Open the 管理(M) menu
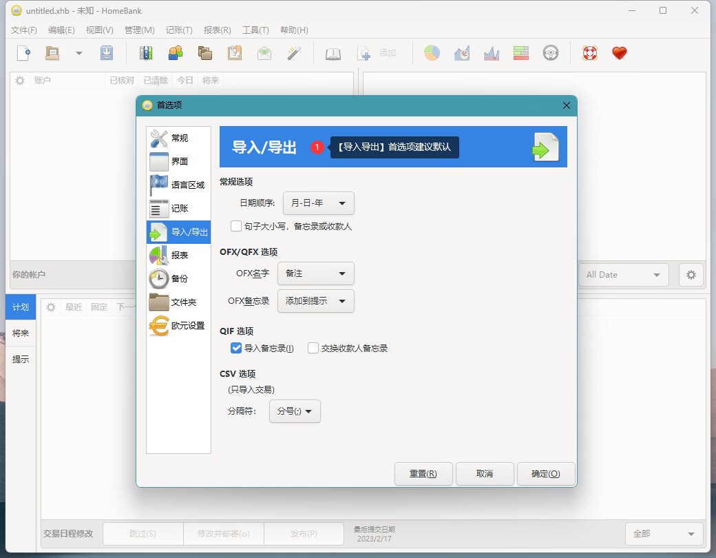Image resolution: width=716 pixels, height=558 pixels. 139,30
